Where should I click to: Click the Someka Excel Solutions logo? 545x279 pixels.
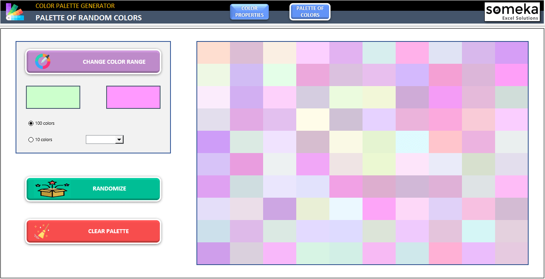[512, 12]
